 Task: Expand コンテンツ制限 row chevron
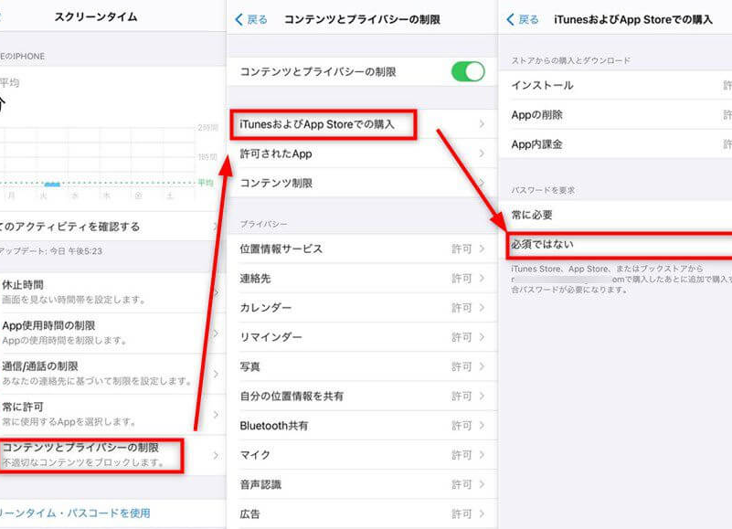pyautogui.click(x=482, y=184)
